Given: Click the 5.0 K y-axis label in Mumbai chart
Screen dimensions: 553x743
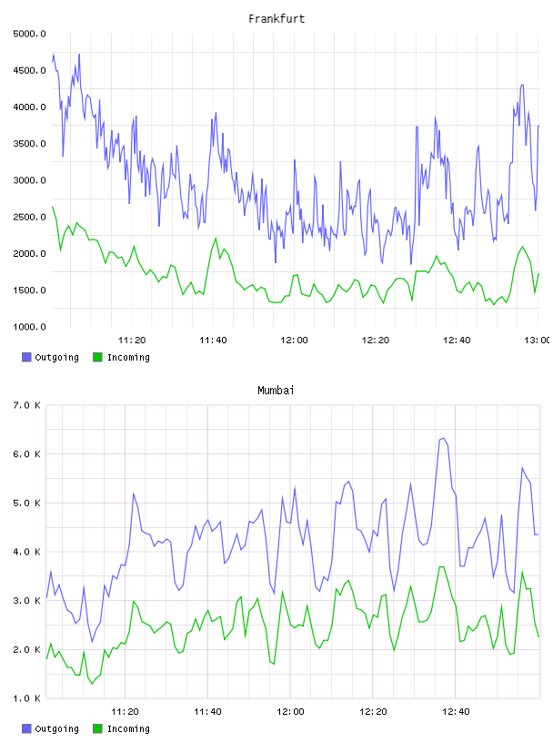Looking at the screenshot, I should click(x=26, y=504).
